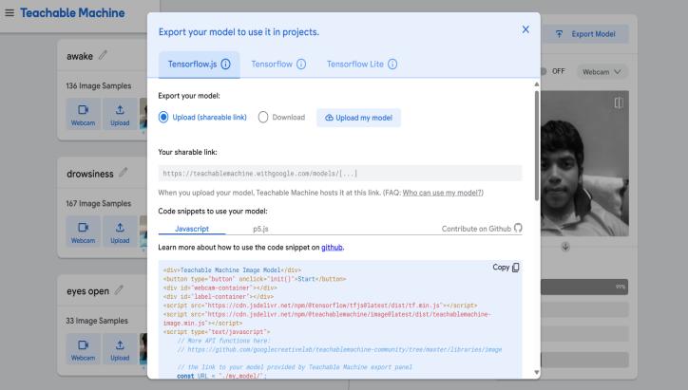This screenshot has height=390, width=688.
Task: Show info icon next to Tensorflow tab
Action: pos(301,64)
